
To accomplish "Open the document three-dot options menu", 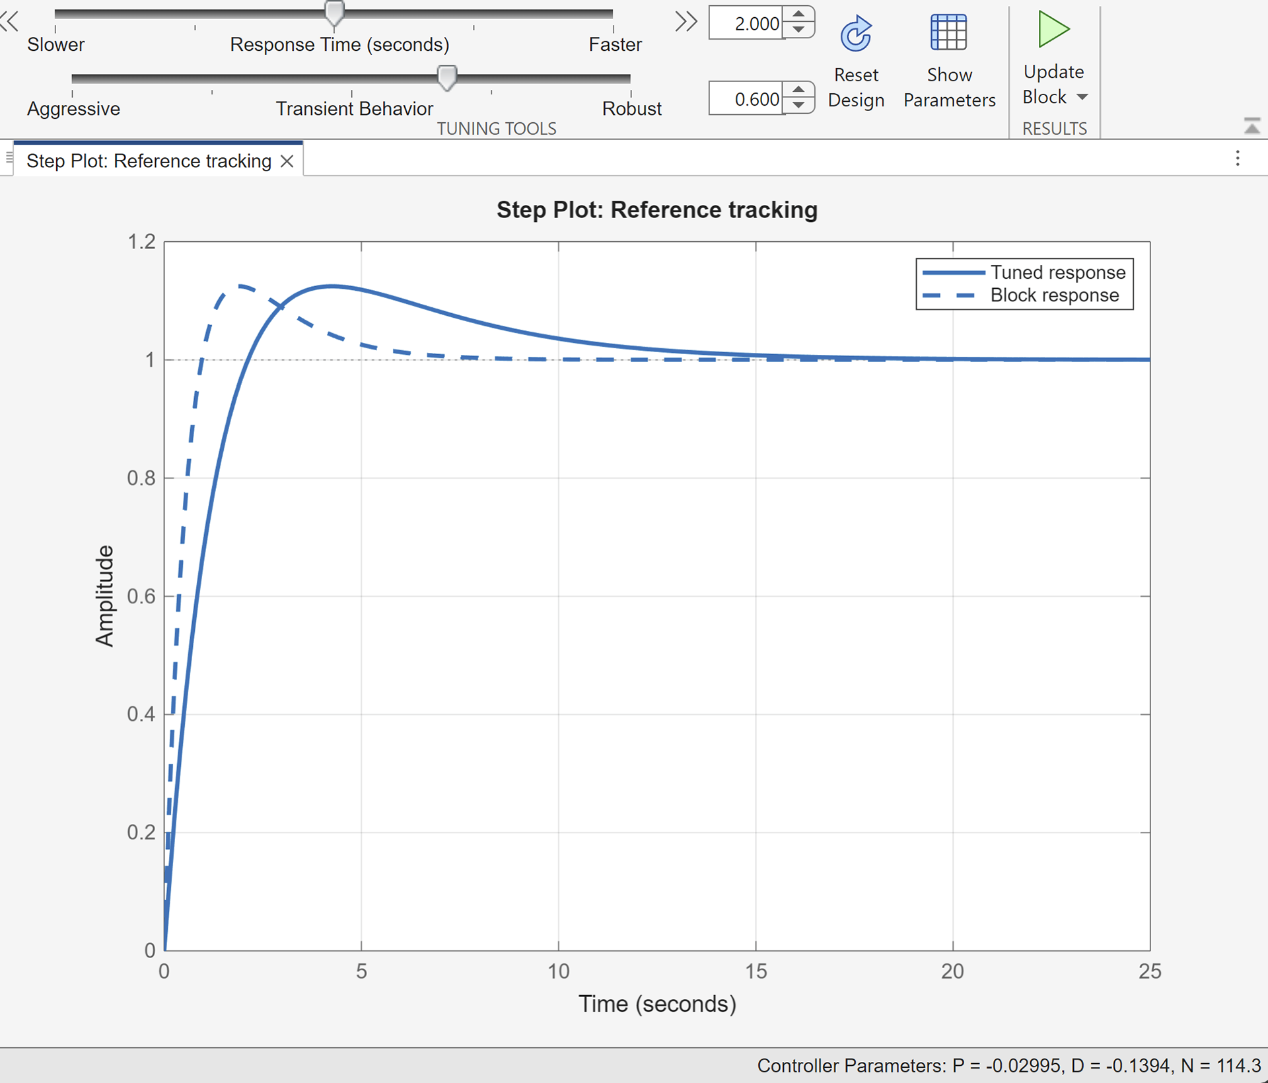I will point(1238,158).
